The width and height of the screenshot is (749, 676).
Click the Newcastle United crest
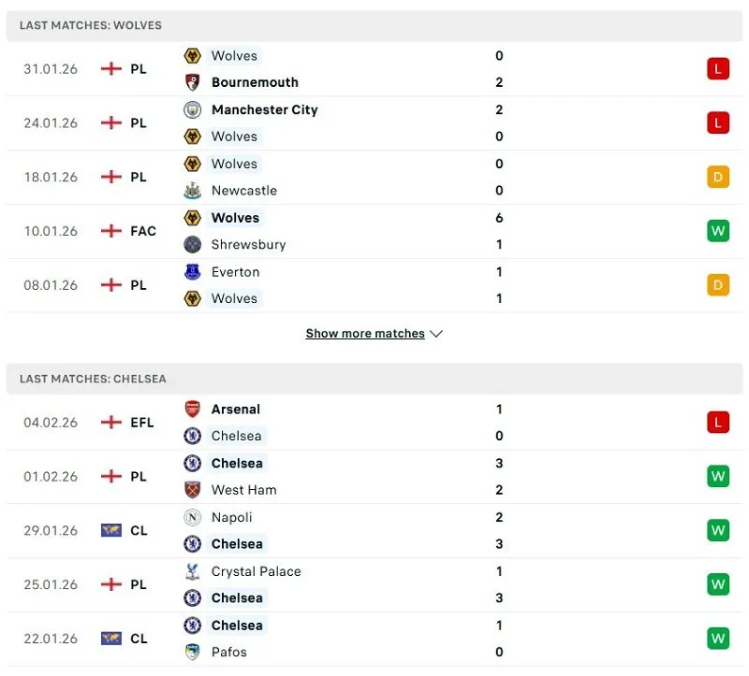193,191
